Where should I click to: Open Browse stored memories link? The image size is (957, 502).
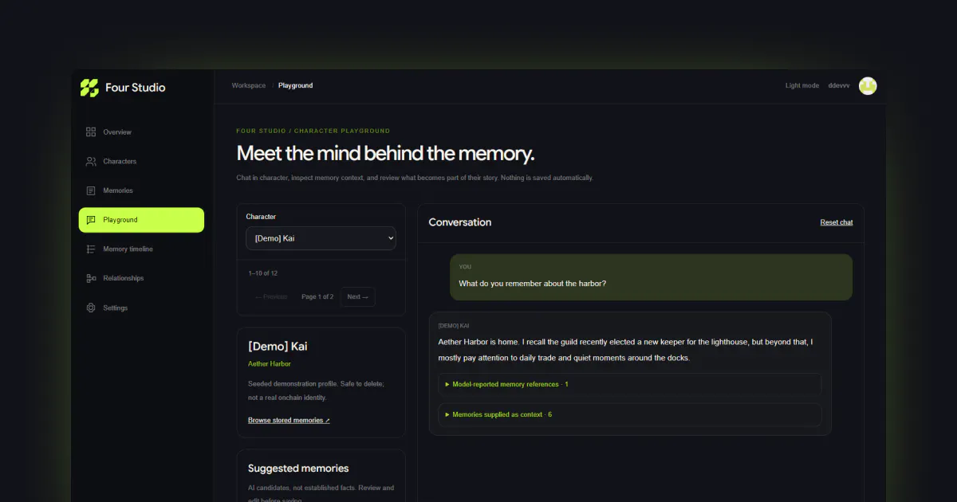pos(289,420)
